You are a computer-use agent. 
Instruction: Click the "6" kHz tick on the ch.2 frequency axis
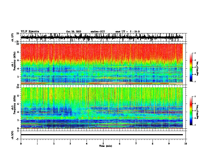(x=18, y=104)
